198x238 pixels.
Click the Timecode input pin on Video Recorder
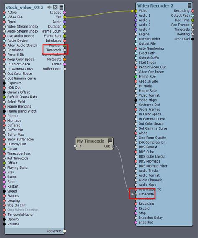(x=136, y=194)
